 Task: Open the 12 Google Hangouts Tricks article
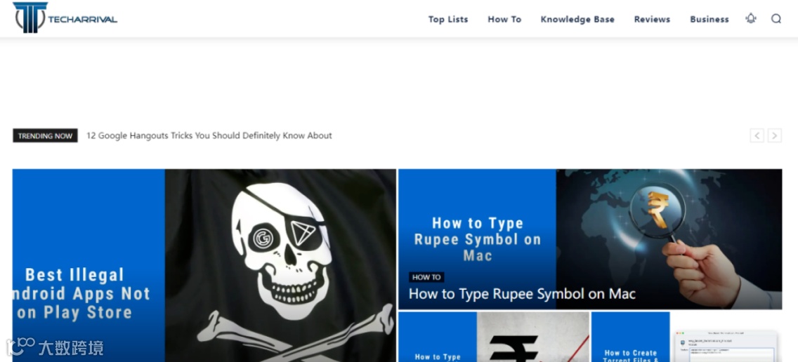(x=209, y=136)
